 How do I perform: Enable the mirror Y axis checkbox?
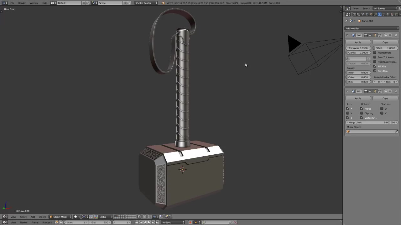[x=347, y=113]
